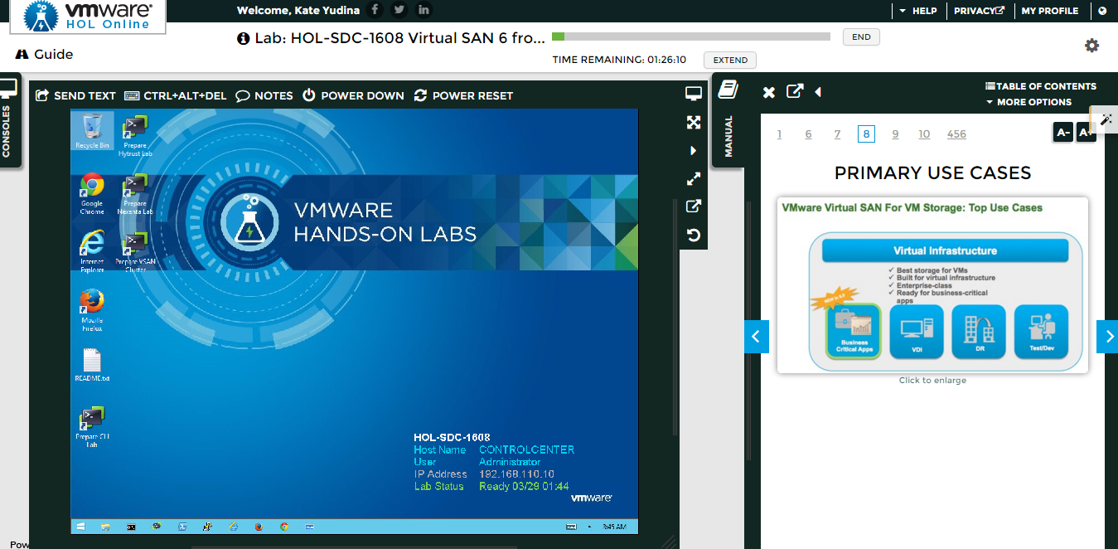Select current manual page 8
This screenshot has height=549, width=1118.
(x=866, y=134)
